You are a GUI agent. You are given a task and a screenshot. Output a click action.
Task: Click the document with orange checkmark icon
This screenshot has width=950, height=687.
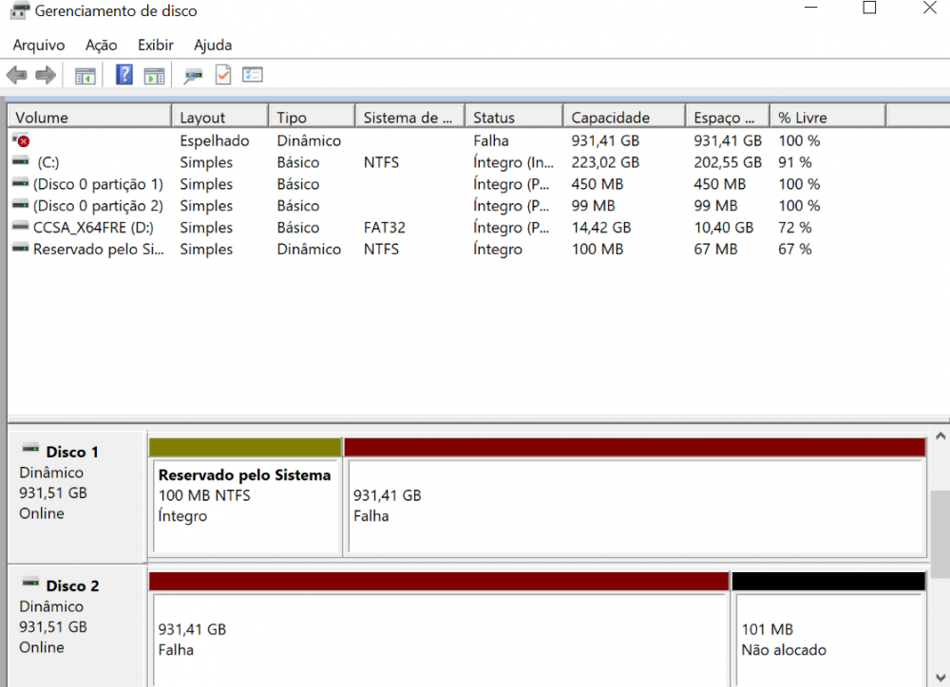point(223,75)
